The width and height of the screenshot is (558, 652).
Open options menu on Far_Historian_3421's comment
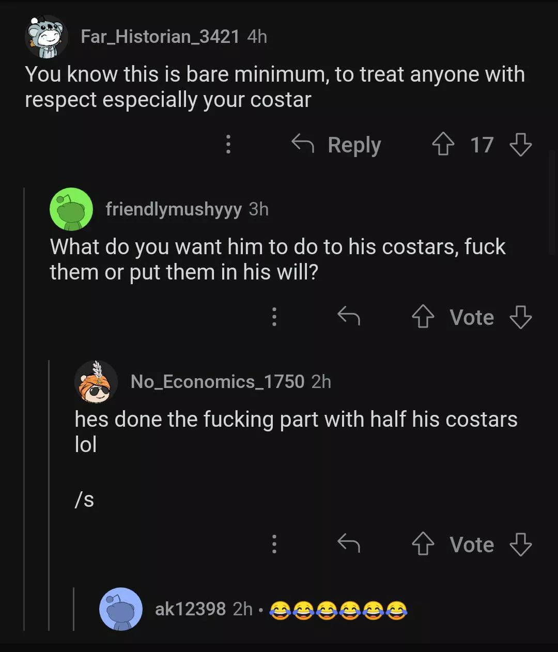click(228, 145)
